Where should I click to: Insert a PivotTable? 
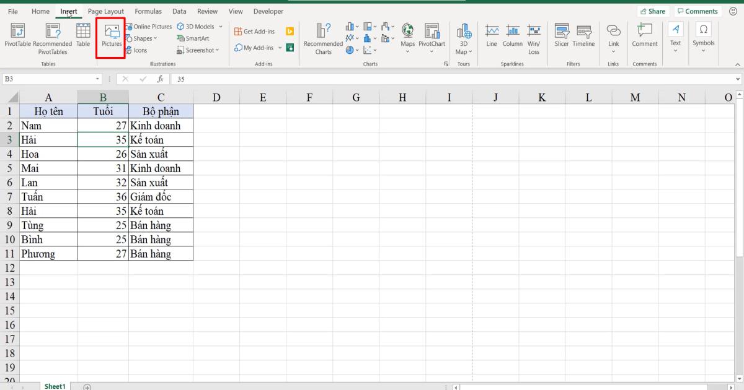tap(17, 37)
